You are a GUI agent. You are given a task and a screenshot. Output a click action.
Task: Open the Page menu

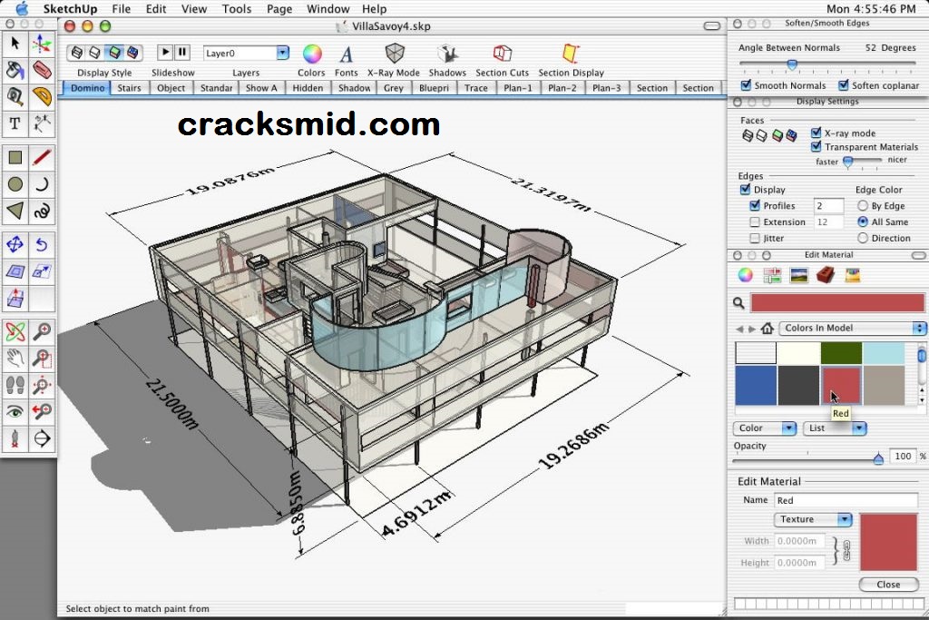point(279,9)
